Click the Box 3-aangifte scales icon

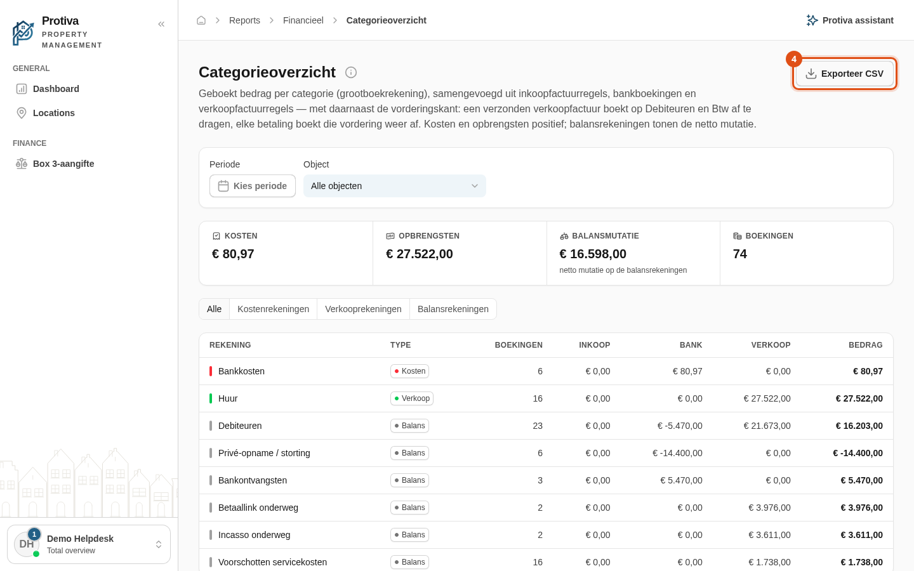(22, 164)
